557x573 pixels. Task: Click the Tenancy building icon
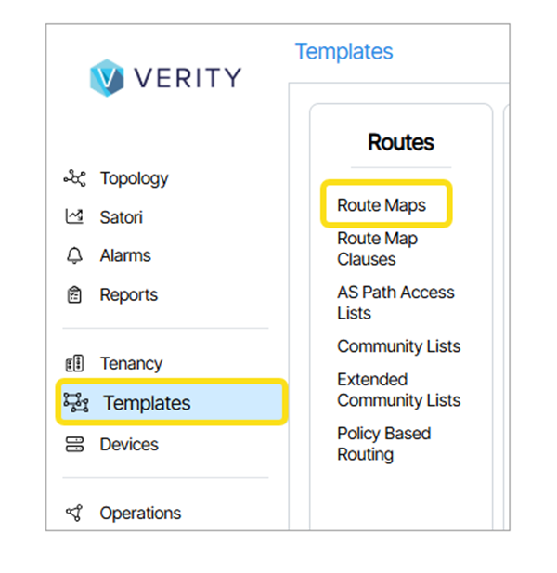tap(74, 363)
